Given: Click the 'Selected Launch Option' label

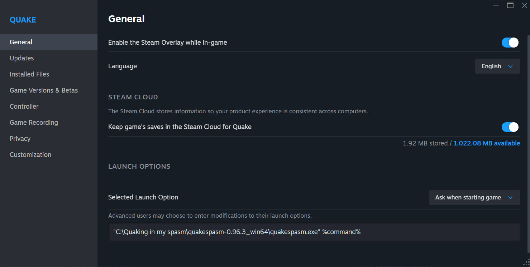Looking at the screenshot, I should click(143, 197).
